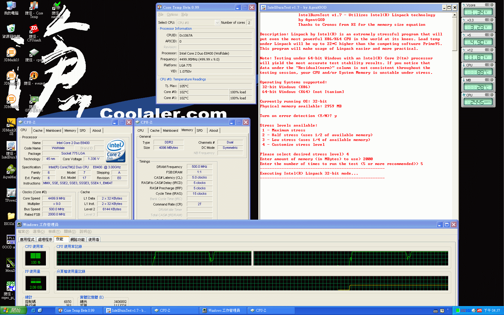Click the keyboard language bar icon
The width and height of the screenshot is (504, 315).
click(436, 311)
